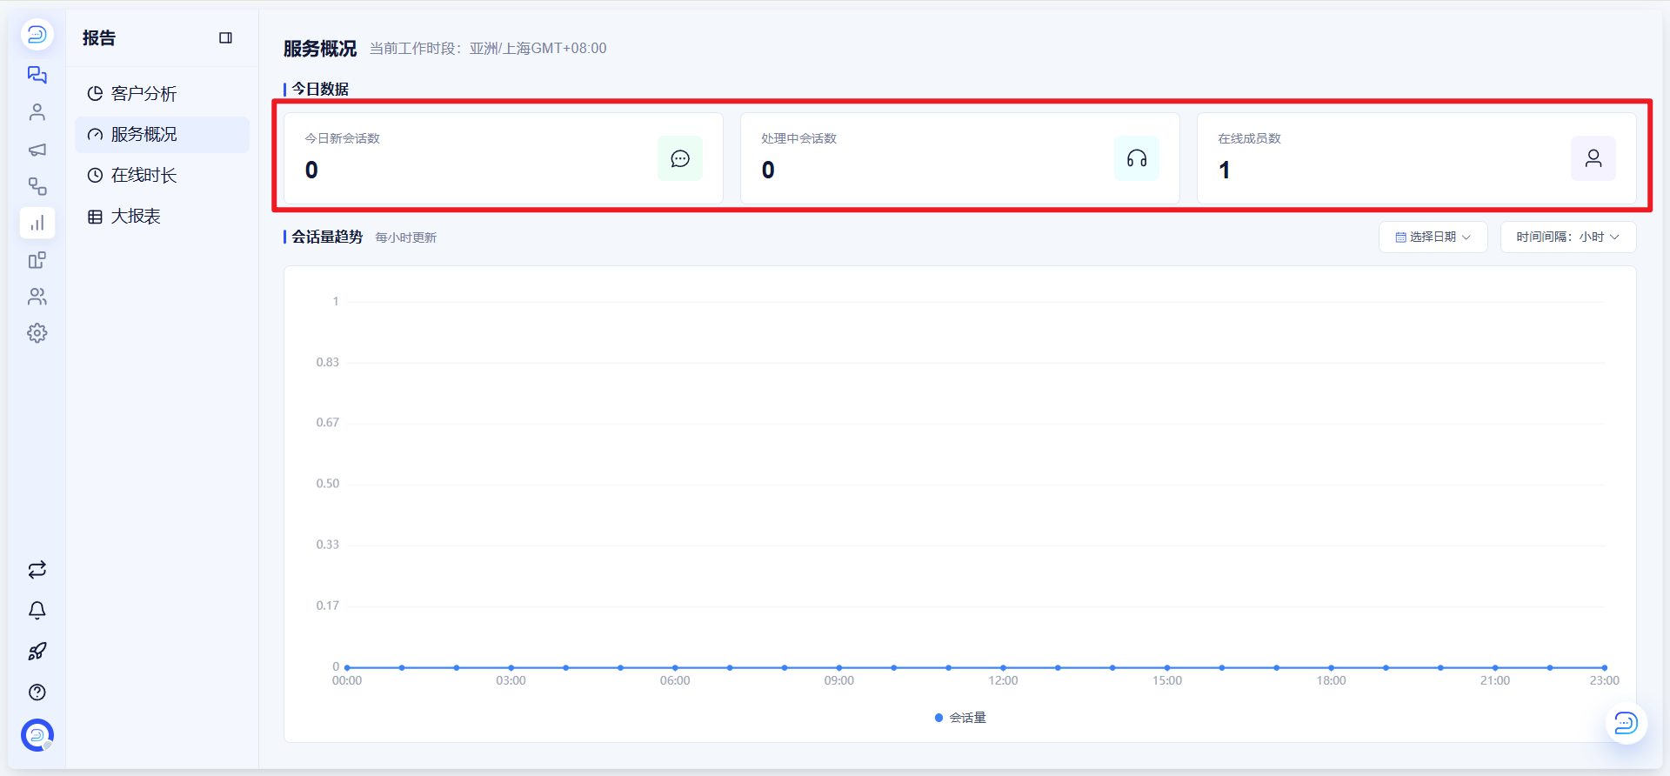Open the campaigns megaphone icon

coord(37,150)
